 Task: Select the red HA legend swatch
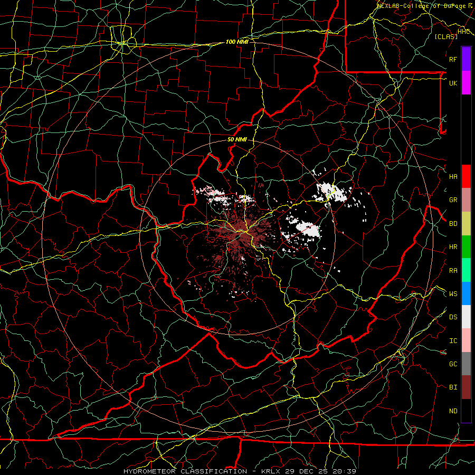click(x=466, y=176)
